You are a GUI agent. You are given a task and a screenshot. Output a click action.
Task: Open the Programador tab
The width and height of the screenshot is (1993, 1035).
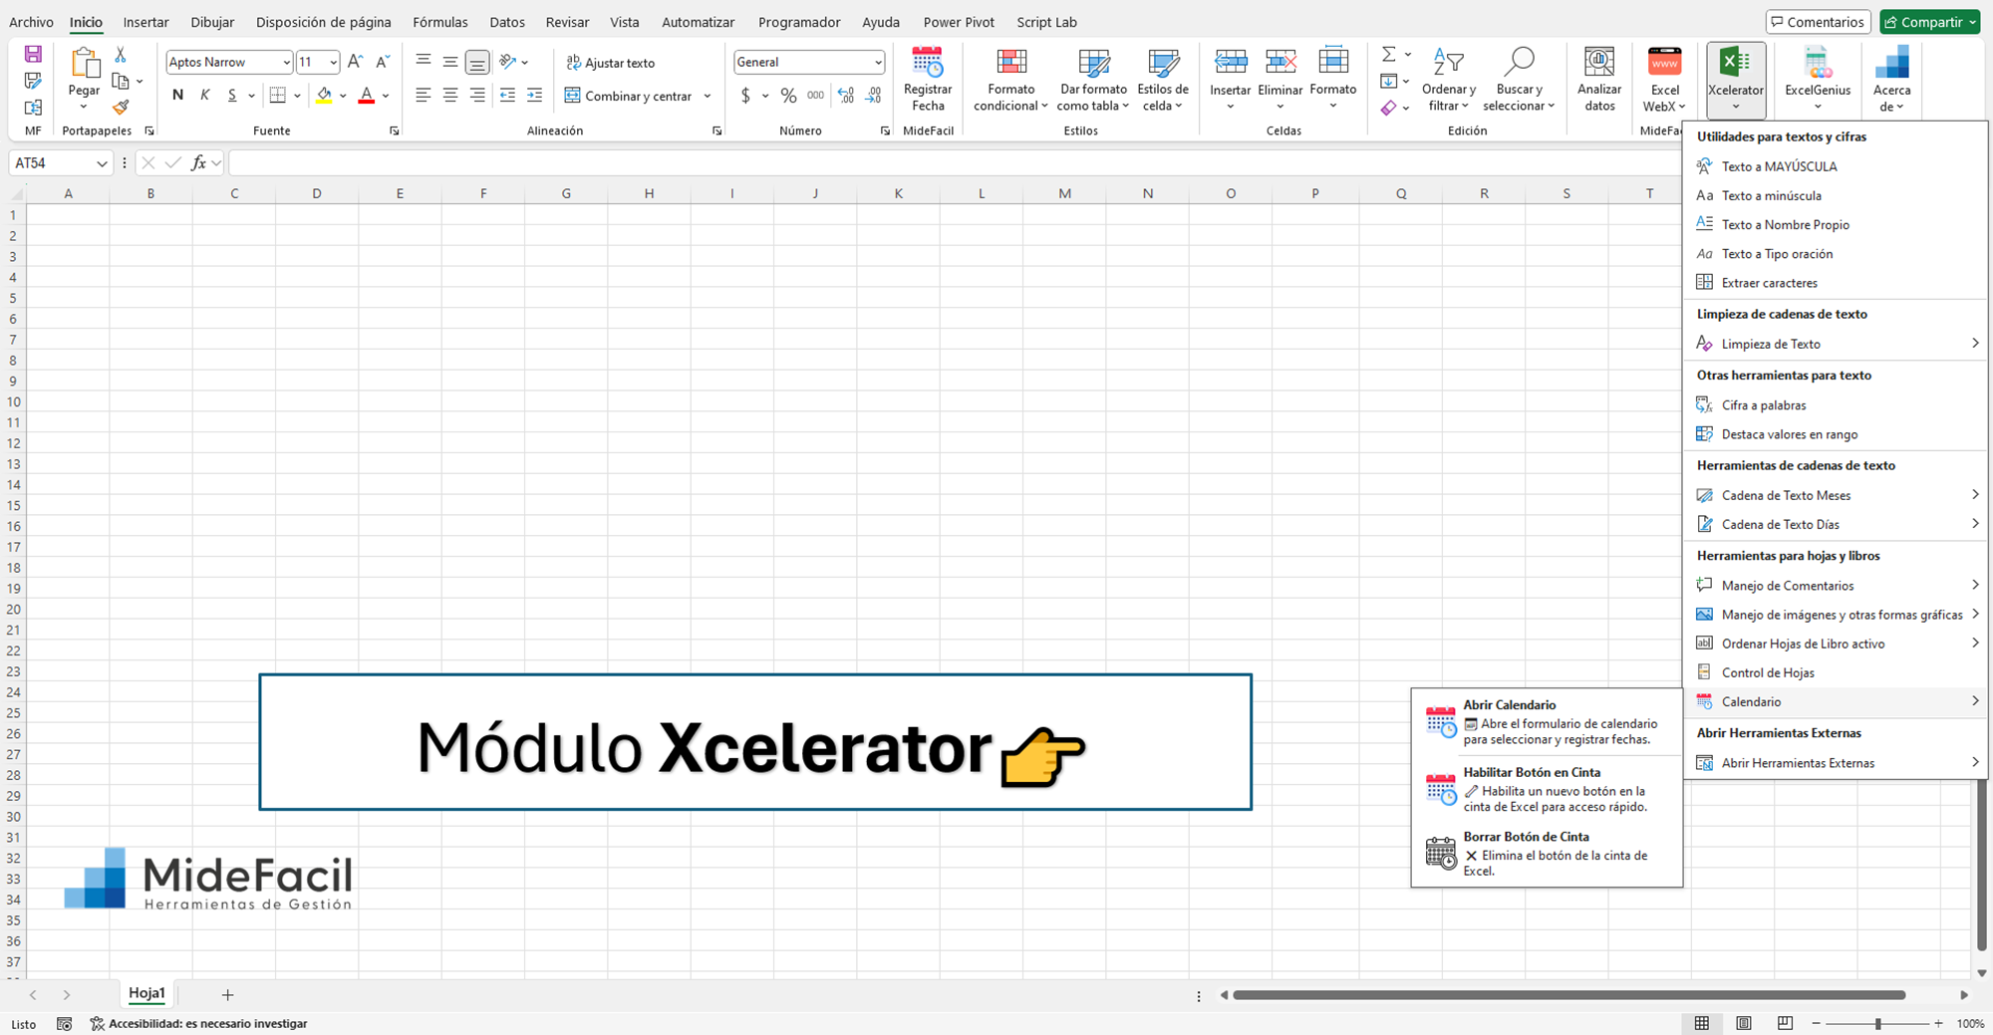click(x=799, y=22)
